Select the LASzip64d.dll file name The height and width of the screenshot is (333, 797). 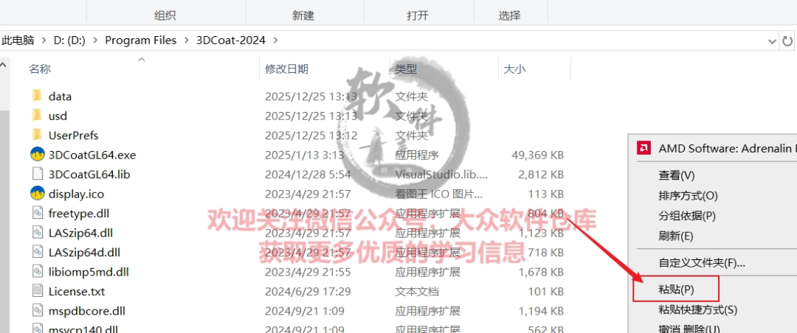84,252
